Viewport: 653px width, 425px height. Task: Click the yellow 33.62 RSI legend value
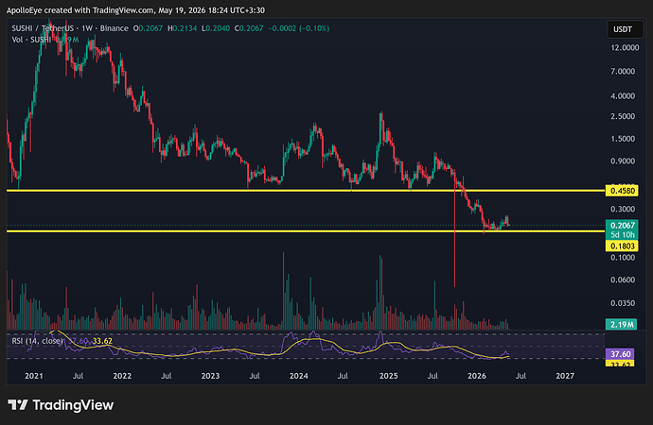(x=102, y=341)
